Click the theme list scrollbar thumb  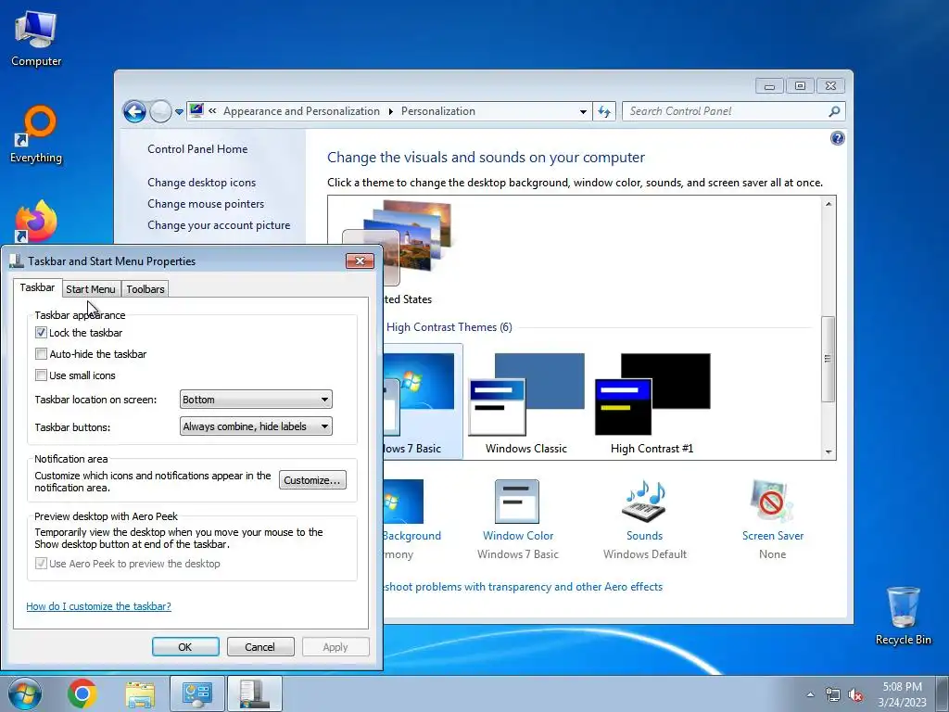point(828,359)
